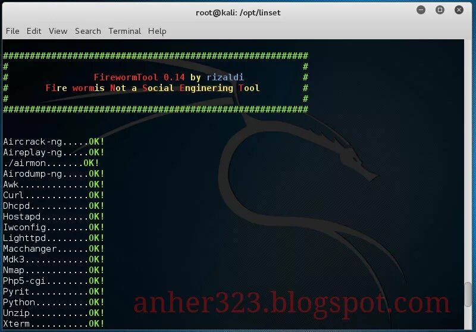Click the terminal vertical scrollbar handle
Viewport: 476px width, 332px height.
click(468, 294)
